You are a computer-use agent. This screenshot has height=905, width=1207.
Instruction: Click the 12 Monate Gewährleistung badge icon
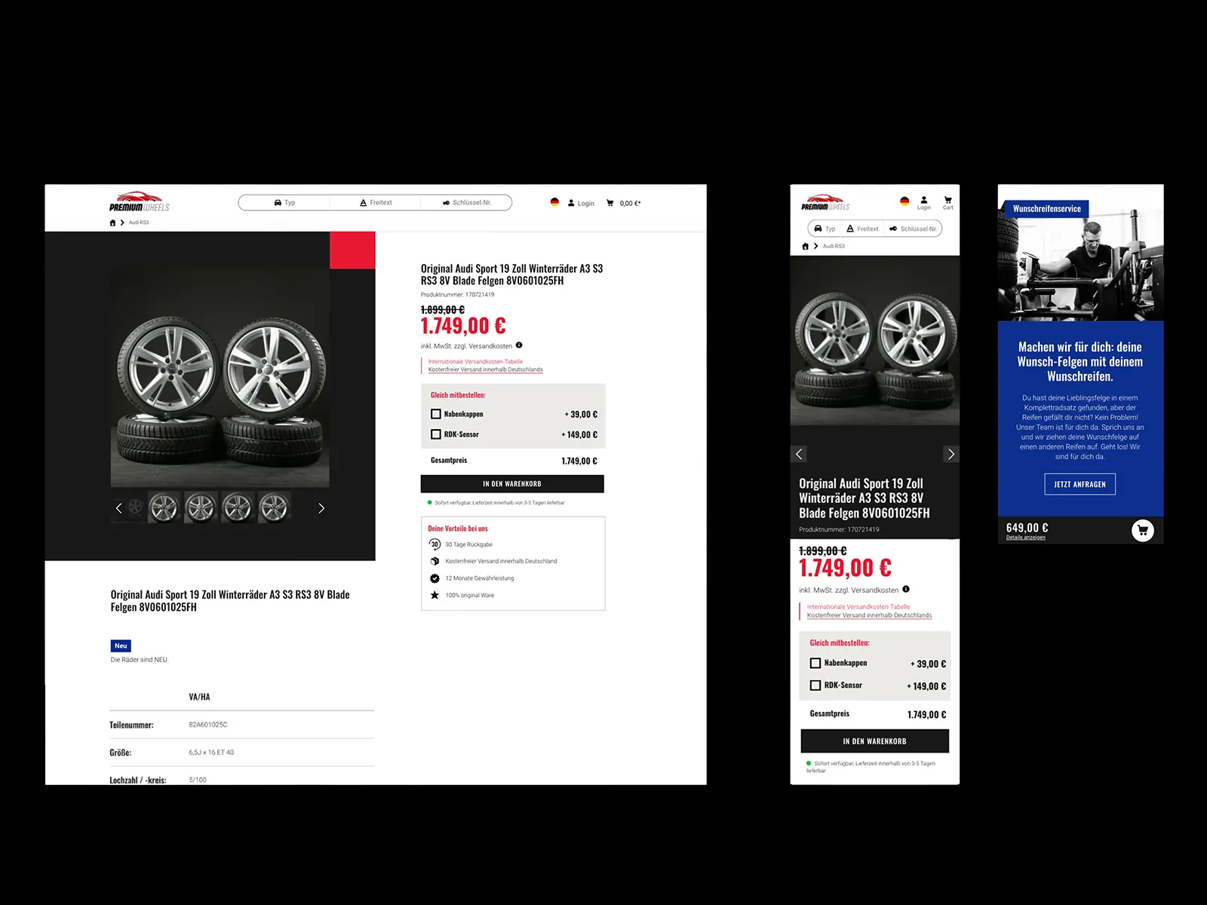click(x=435, y=578)
